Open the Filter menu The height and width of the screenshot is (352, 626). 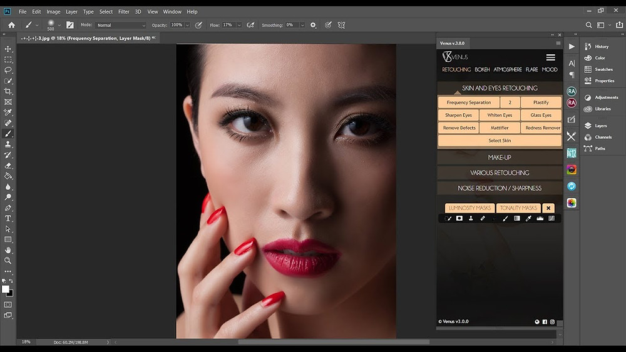click(124, 11)
